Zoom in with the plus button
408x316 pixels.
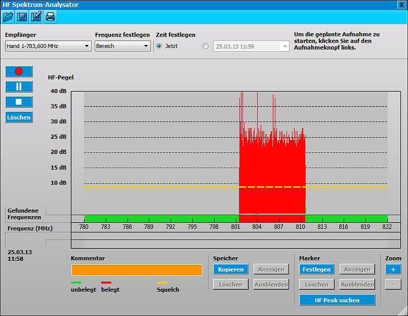click(393, 270)
